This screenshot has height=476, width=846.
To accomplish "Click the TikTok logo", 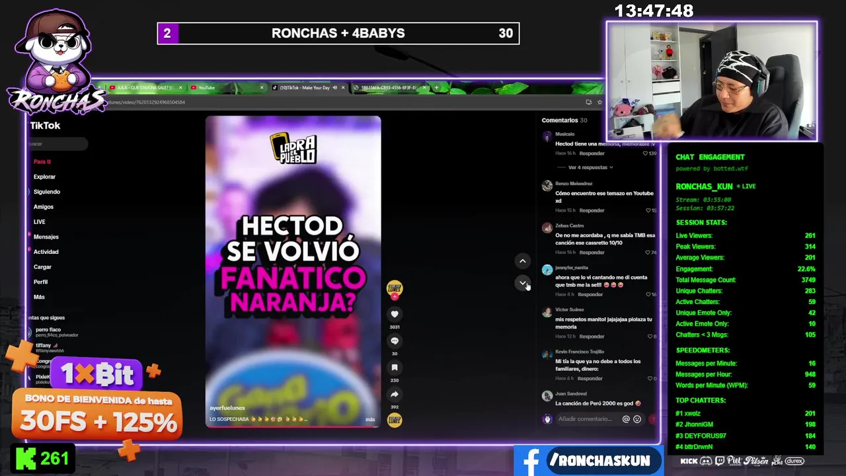I will point(45,126).
